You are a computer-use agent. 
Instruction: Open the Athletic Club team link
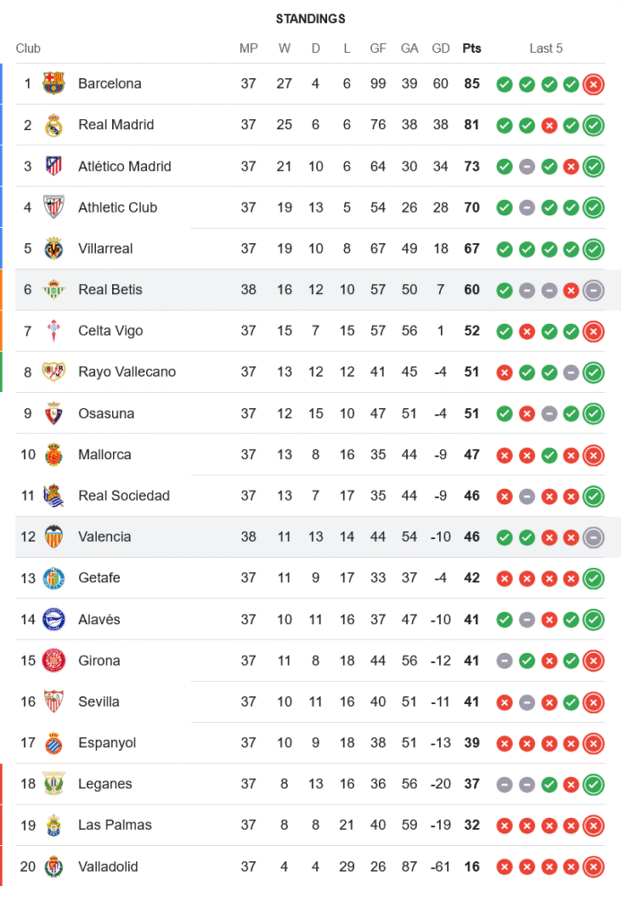117,207
